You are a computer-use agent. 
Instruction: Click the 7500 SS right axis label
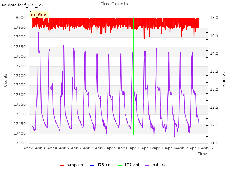point(224,80)
